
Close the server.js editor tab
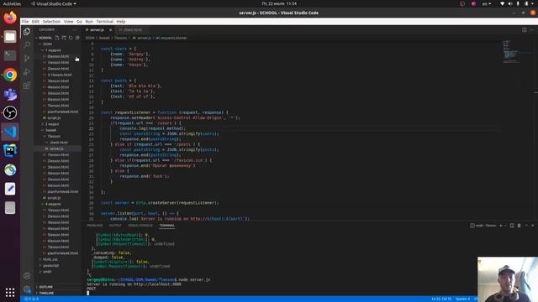[110, 30]
